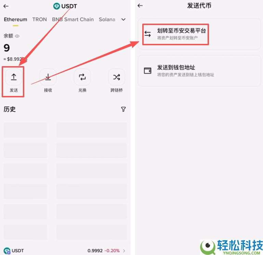Tap the -0.20% change value
The image size is (263, 255).
click(112, 251)
